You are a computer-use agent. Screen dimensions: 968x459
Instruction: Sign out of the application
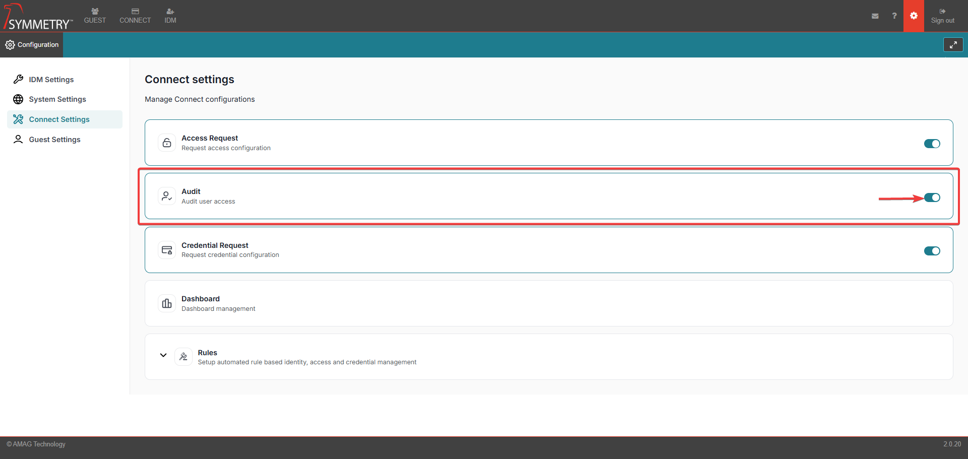pos(942,16)
